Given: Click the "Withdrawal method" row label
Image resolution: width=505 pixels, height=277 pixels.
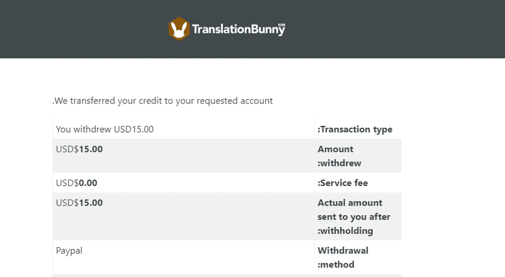Looking at the screenshot, I should click(343, 257).
